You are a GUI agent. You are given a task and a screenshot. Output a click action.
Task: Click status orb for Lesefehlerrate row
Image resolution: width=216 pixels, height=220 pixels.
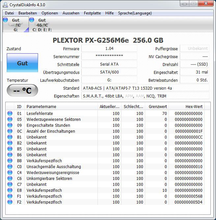[x=10, y=113]
